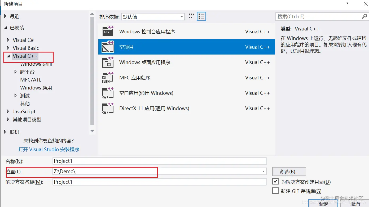Viewport: 369px width, 207px height.
Task: Expand the Other Project Types node
Action: click(x=8, y=119)
